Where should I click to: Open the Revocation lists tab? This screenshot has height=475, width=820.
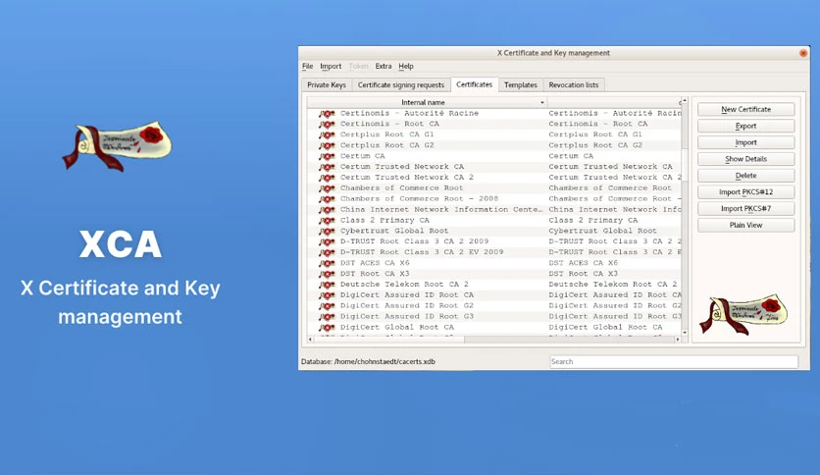(x=574, y=84)
